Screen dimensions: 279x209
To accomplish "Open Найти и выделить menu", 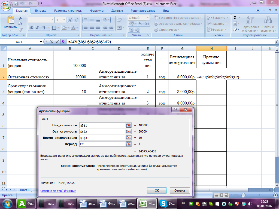I will tap(268, 24).
